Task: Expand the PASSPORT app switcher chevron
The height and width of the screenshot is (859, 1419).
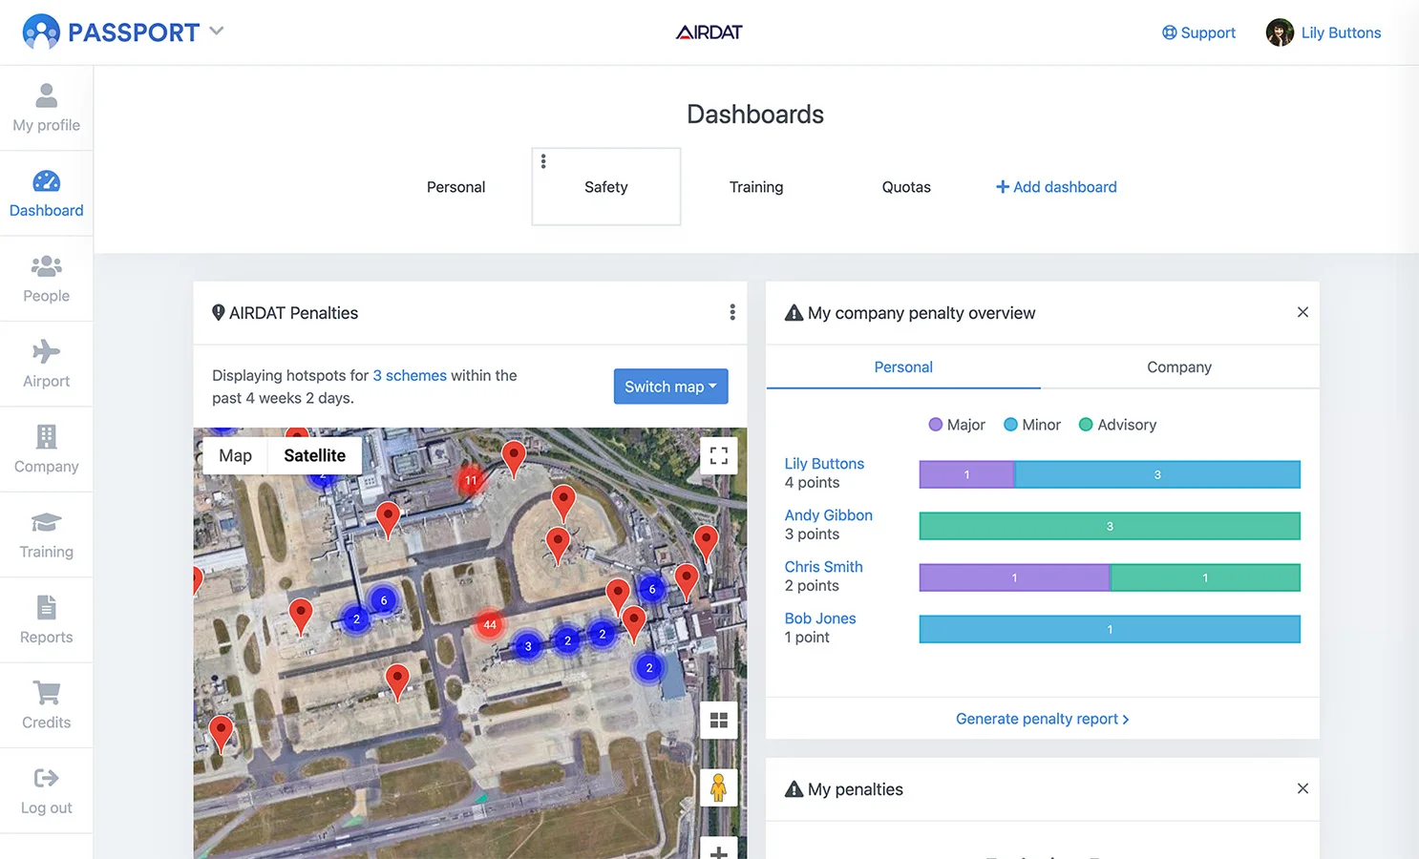Action: (217, 31)
